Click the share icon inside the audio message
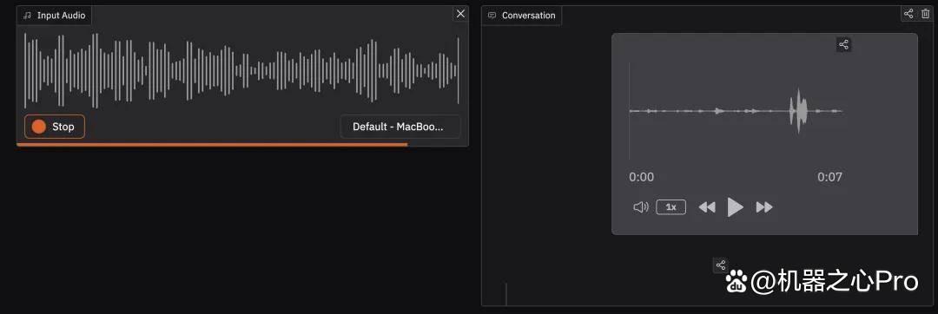 click(843, 44)
